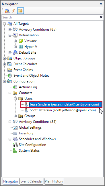Viewport: 105px width, 186px height.
Task: Expand the Schedules and Windows node
Action: click(10, 139)
